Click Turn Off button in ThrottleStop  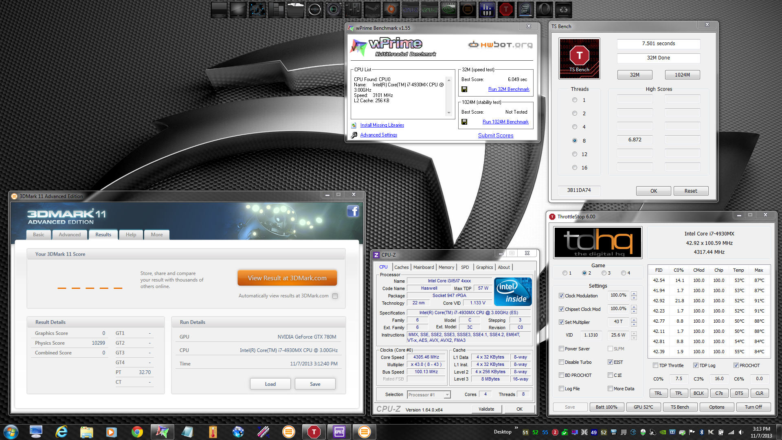tap(753, 407)
